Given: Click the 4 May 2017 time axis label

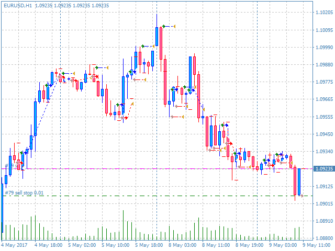Looking at the screenshot, I should pos(14,245).
